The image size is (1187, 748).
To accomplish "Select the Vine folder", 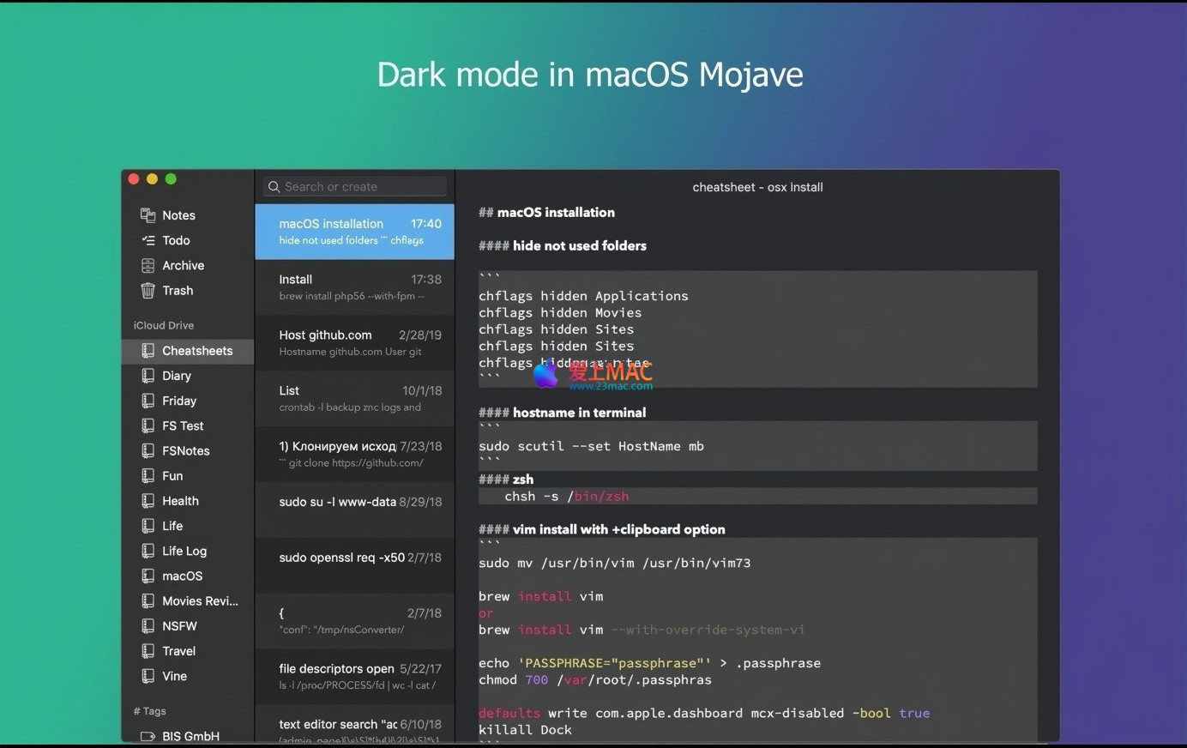I will pyautogui.click(x=174, y=676).
